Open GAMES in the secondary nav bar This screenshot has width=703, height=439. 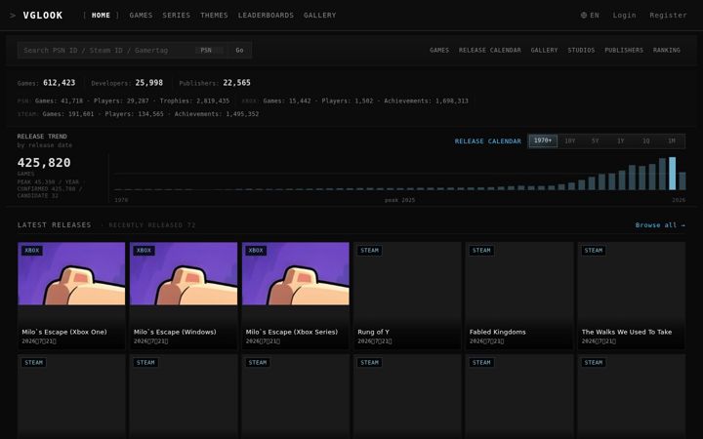pyautogui.click(x=439, y=50)
